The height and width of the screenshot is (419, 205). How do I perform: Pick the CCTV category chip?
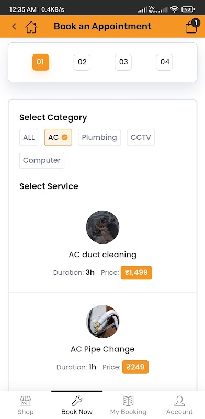tap(141, 137)
